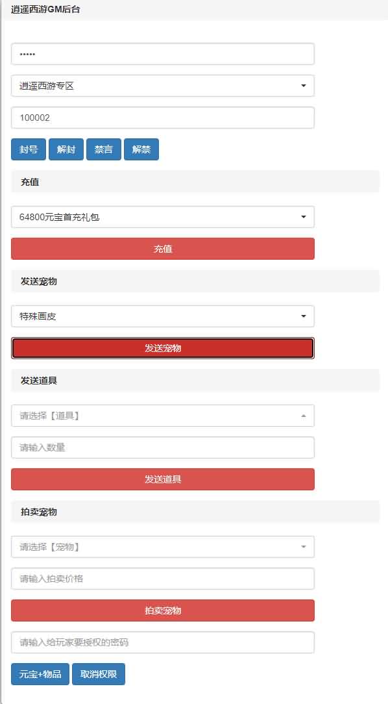Click the red 充值 recharge button

click(x=162, y=249)
